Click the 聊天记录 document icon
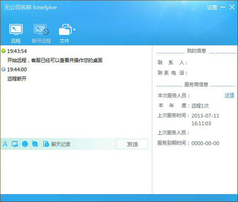This screenshot has height=202, width=238. 46,144
